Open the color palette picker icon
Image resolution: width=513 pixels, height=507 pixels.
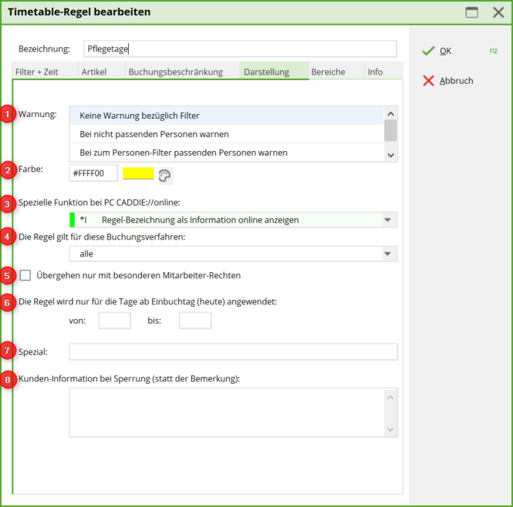point(165,176)
